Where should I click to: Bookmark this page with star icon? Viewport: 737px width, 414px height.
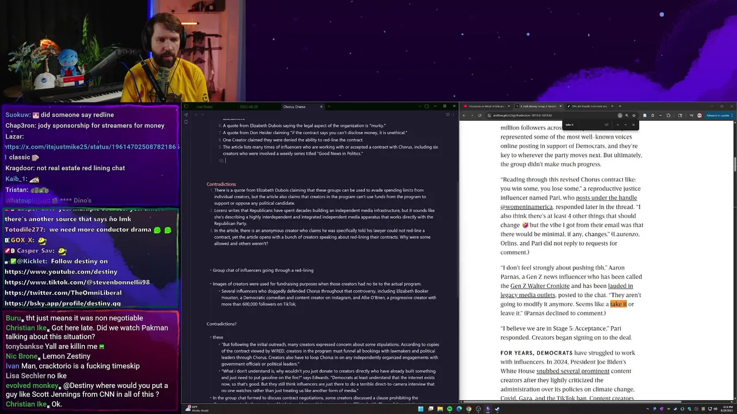pos(634,116)
